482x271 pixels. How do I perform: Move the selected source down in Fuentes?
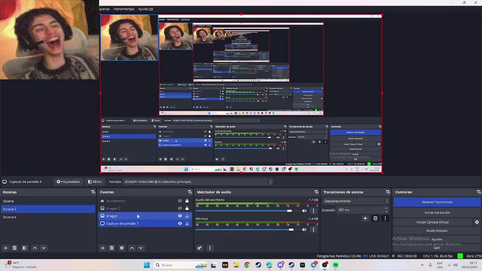141,248
